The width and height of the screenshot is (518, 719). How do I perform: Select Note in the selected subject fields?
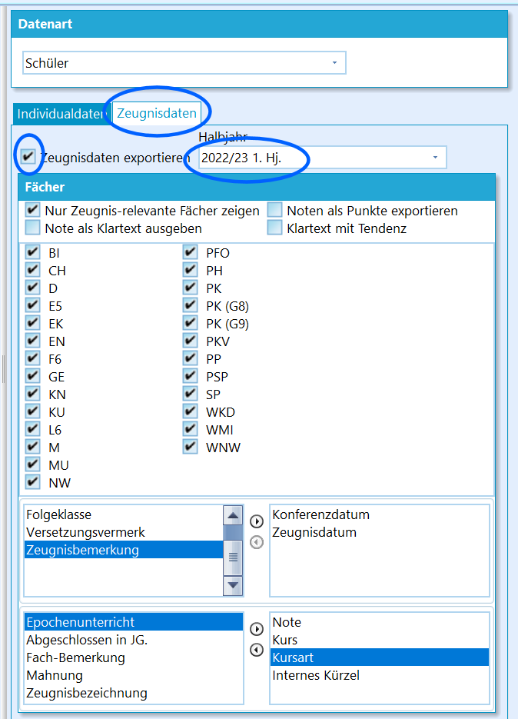380,622
